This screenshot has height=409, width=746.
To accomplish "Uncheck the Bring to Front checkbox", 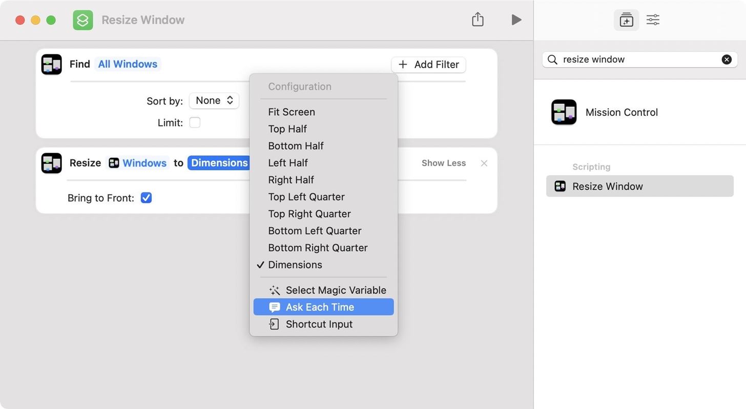I will pos(146,198).
